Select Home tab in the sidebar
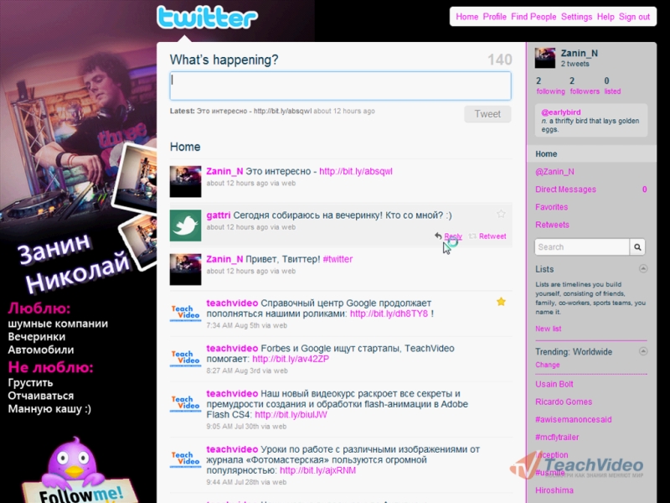The width and height of the screenshot is (670, 503). click(591, 154)
